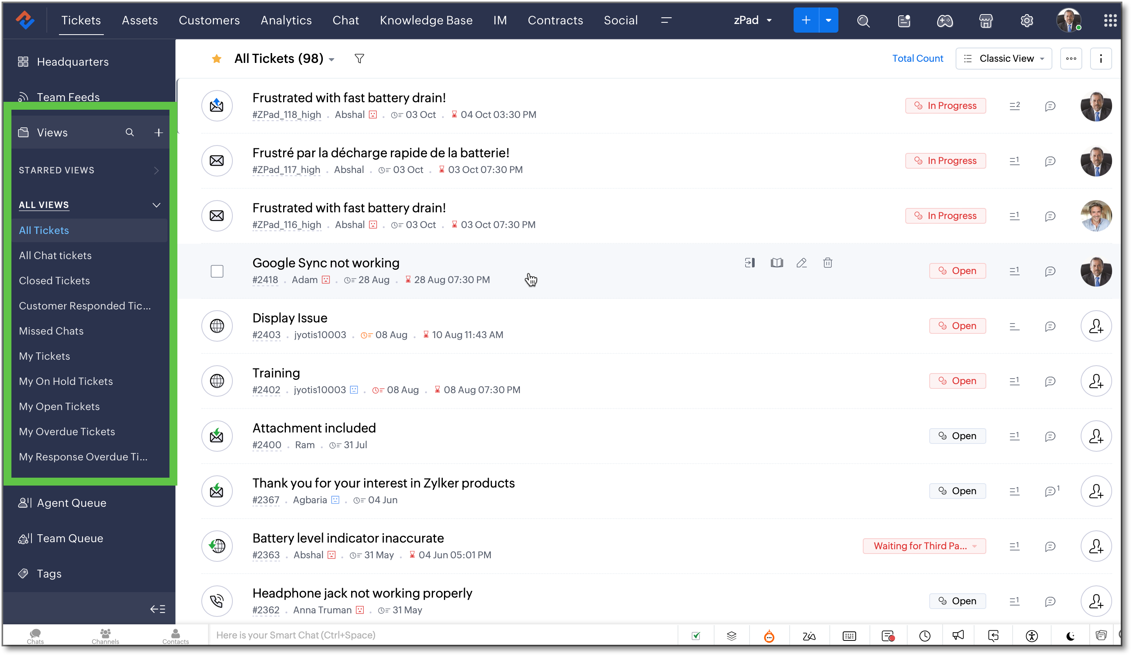Screen dimensions: 1131x655
Task: Click the edit pencil icon on Google Sync ticket
Action: pyautogui.click(x=801, y=263)
